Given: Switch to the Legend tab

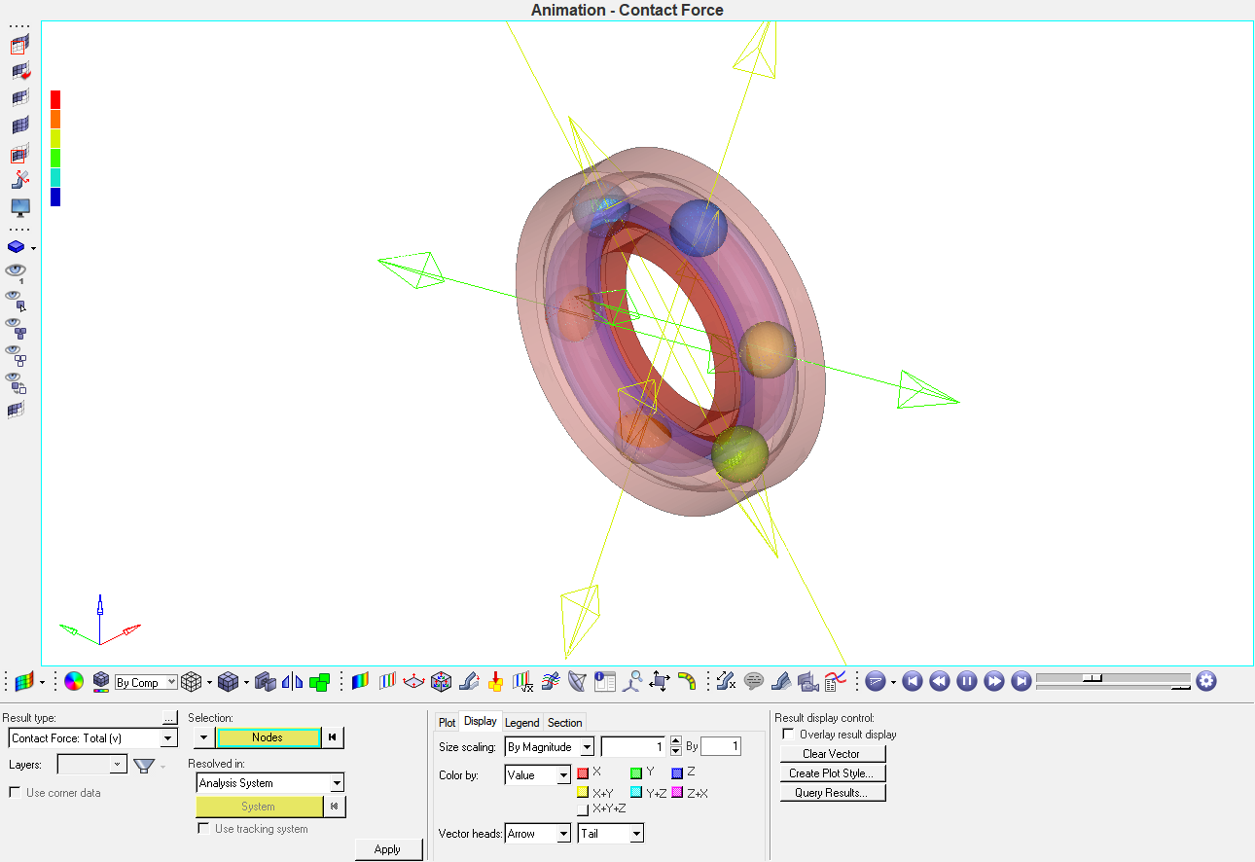Looking at the screenshot, I should pyautogui.click(x=521, y=722).
